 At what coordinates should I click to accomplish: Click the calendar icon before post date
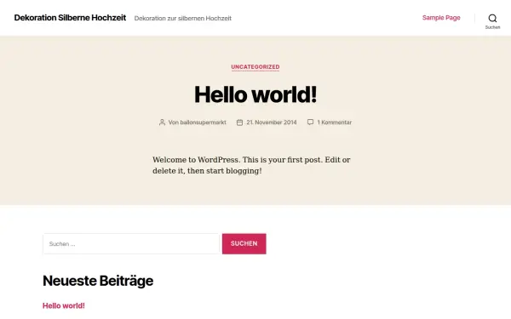(x=239, y=122)
